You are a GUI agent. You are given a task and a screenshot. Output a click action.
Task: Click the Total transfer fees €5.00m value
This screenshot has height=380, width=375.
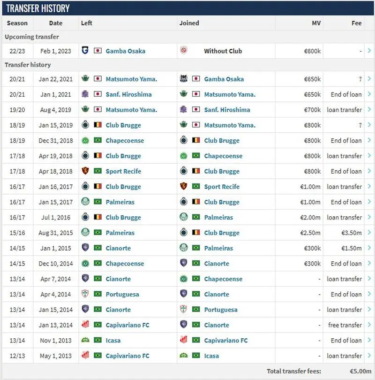[x=360, y=371]
